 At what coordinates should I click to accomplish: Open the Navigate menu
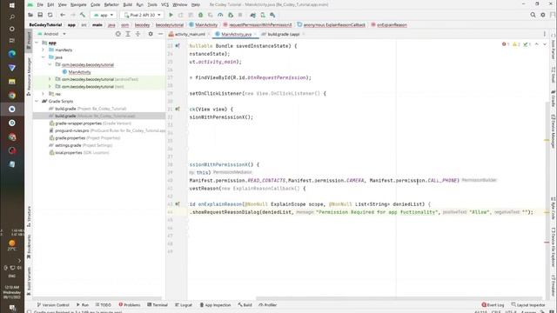pyautogui.click(x=78, y=4)
